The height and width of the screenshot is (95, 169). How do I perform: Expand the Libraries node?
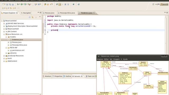pyautogui.click(x=6, y=53)
